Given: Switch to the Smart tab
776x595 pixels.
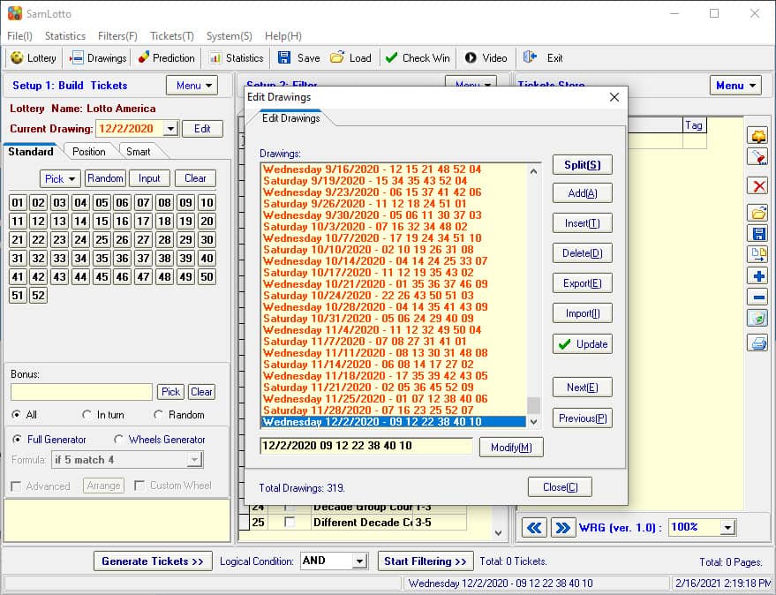Looking at the screenshot, I should (x=138, y=152).
